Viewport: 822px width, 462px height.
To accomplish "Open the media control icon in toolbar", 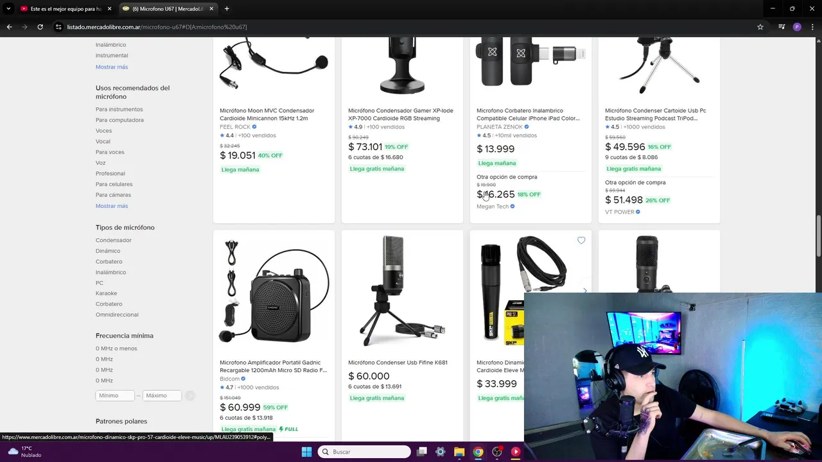I will pos(782,27).
